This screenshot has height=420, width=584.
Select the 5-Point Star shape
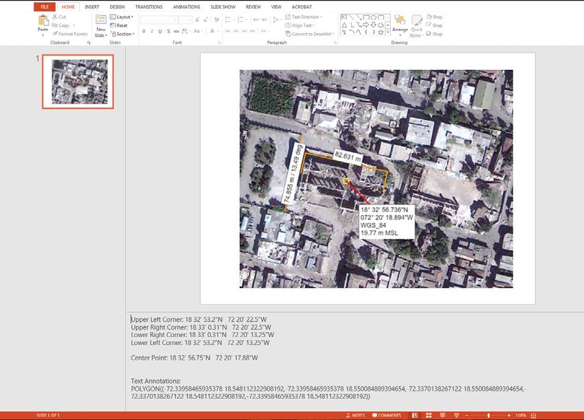coord(381,32)
